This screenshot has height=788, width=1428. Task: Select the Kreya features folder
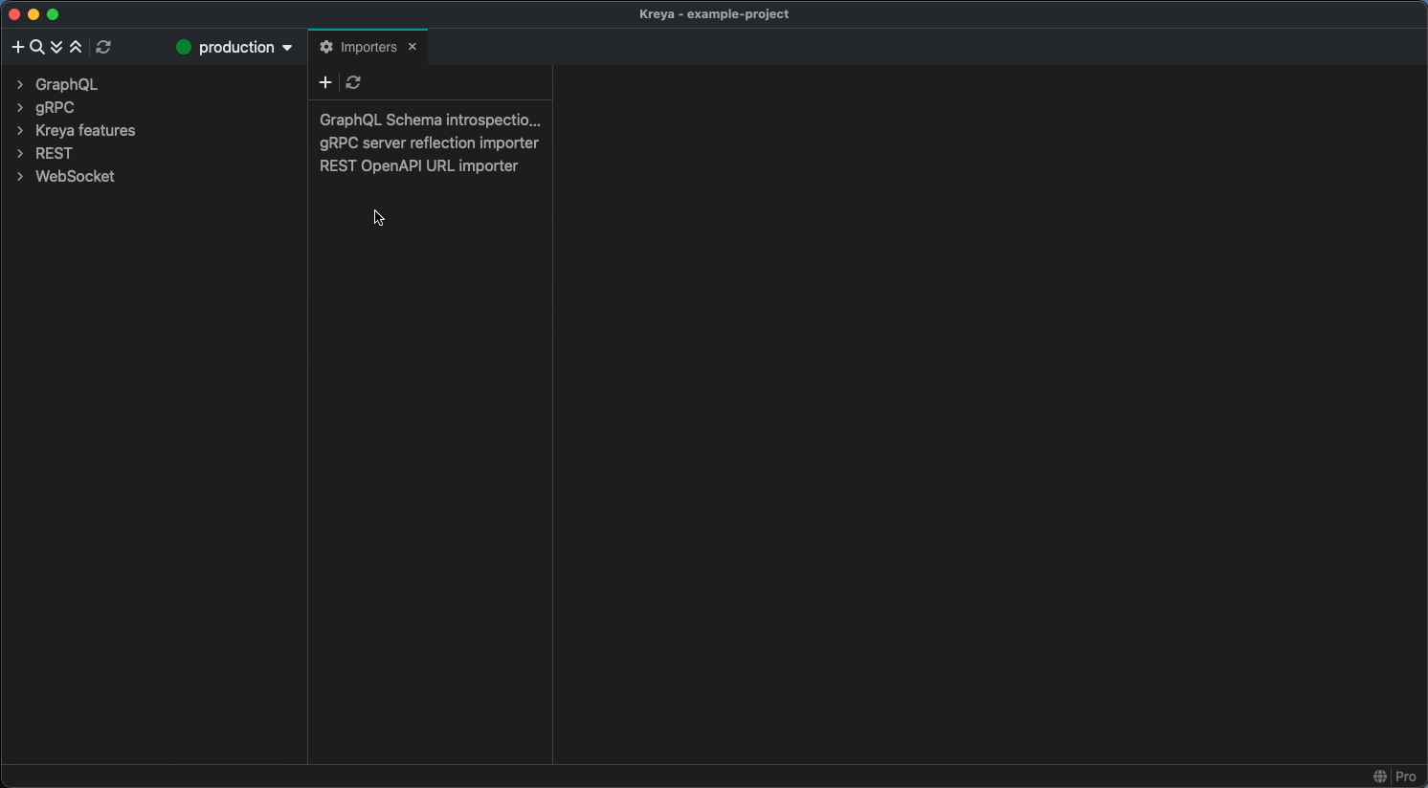85,131
